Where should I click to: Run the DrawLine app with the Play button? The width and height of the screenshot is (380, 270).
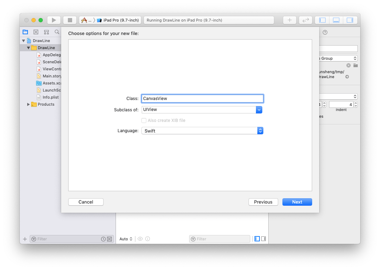tap(54, 20)
